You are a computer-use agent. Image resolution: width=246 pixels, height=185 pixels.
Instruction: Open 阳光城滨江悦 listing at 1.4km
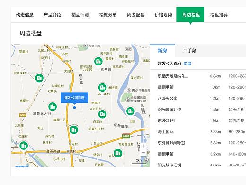click(x=169, y=110)
